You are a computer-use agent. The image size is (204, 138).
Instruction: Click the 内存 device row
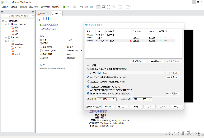click(x=61, y=40)
